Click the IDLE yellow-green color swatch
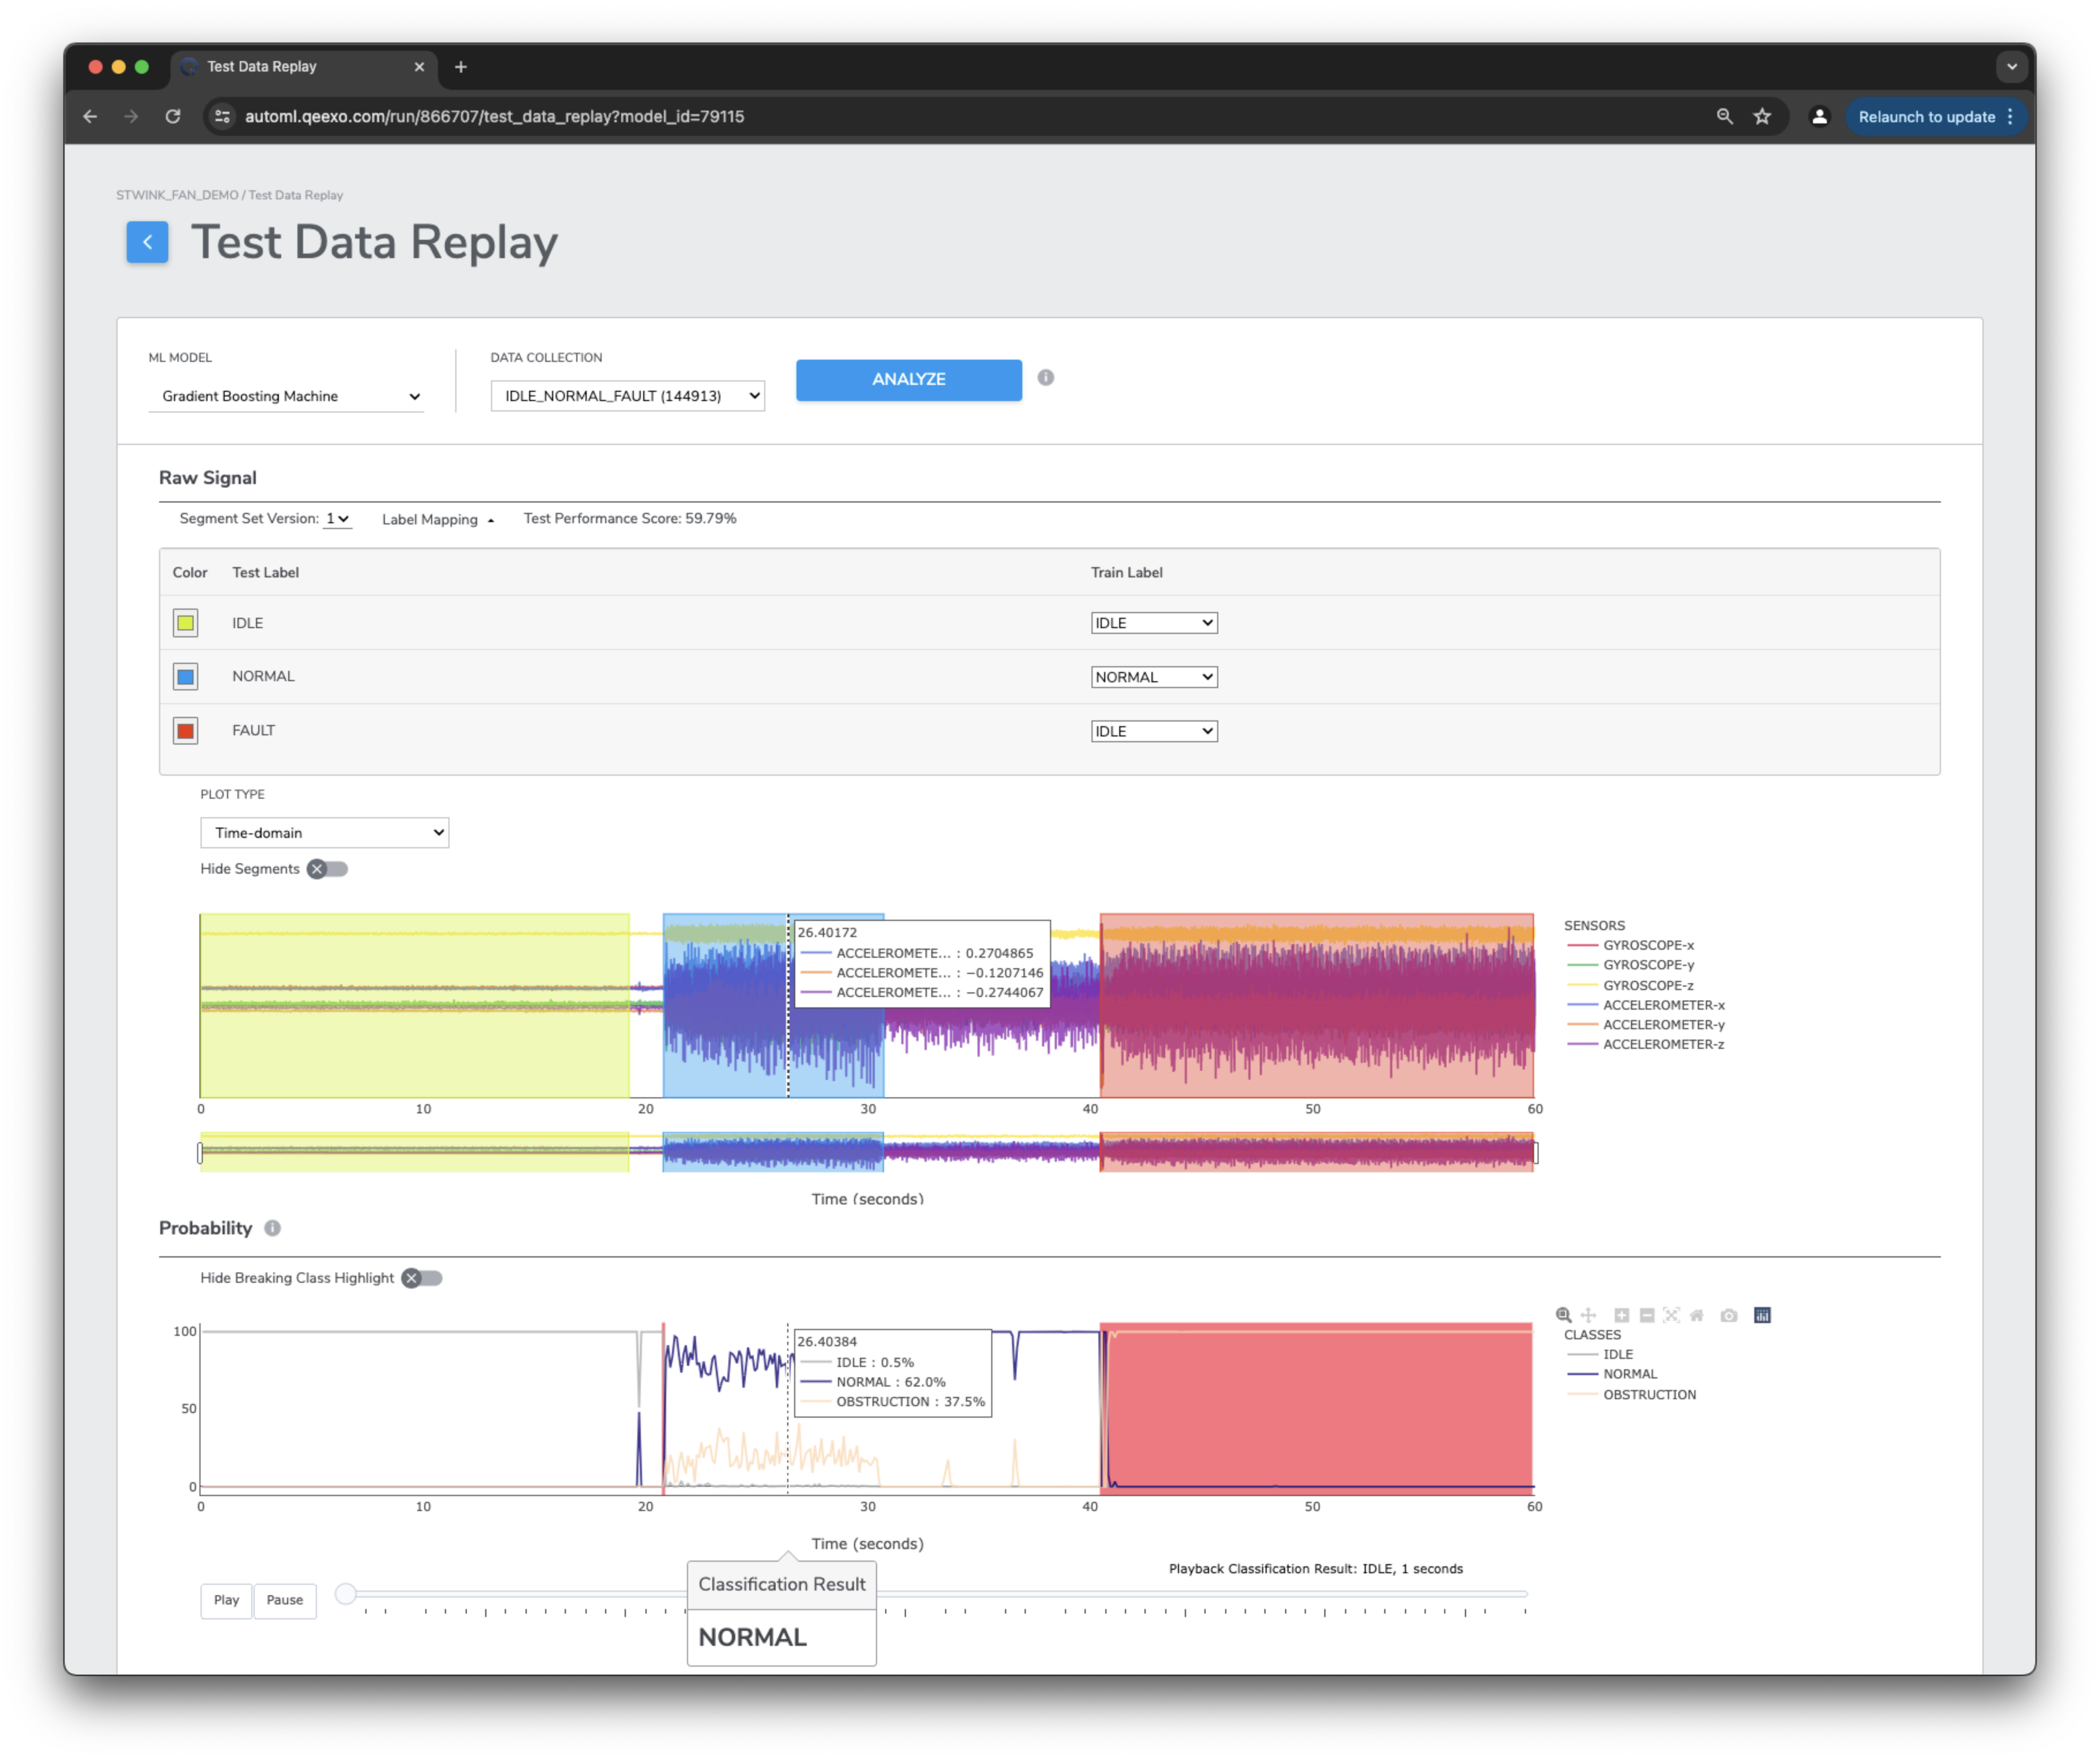The image size is (2100, 1760). point(185,623)
